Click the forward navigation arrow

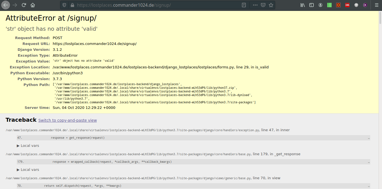pyautogui.click(x=15, y=5)
